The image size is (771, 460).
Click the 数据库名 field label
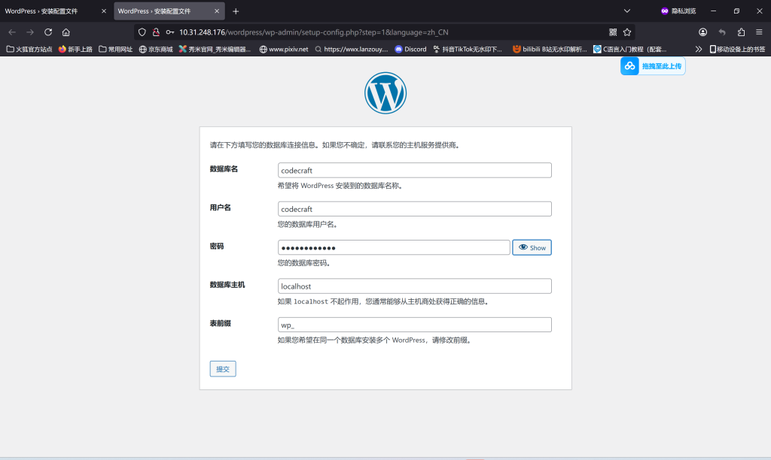point(224,169)
